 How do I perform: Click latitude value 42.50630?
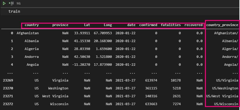82,57
